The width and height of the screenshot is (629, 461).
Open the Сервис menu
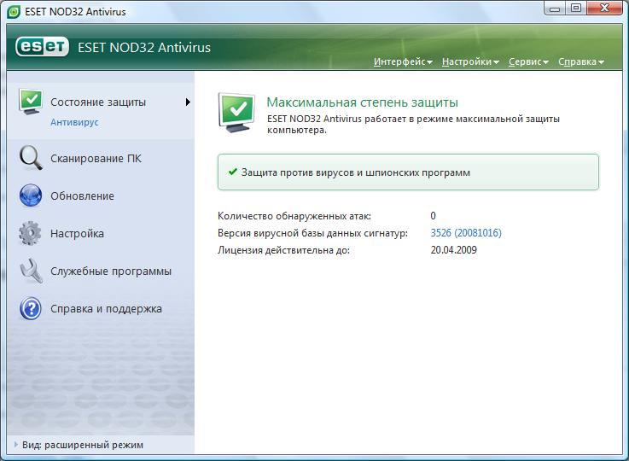[x=528, y=61]
